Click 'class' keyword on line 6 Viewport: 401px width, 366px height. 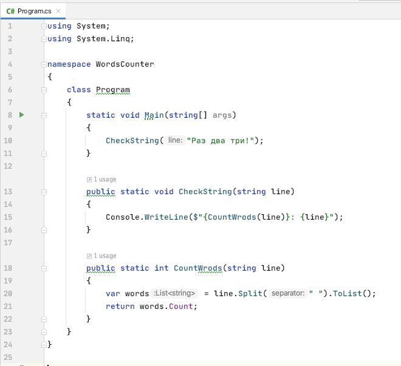coord(79,90)
